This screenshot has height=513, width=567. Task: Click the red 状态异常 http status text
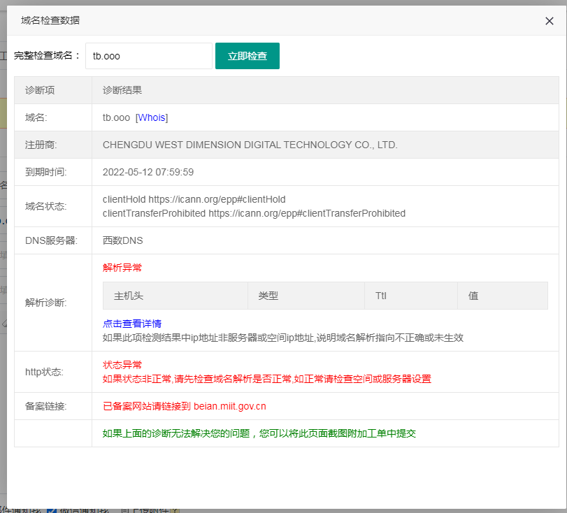pos(122,365)
